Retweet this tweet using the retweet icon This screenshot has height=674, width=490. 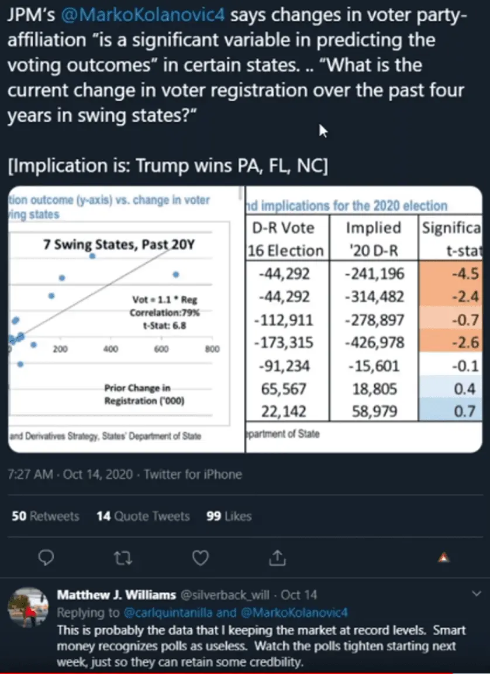pyautogui.click(x=122, y=559)
